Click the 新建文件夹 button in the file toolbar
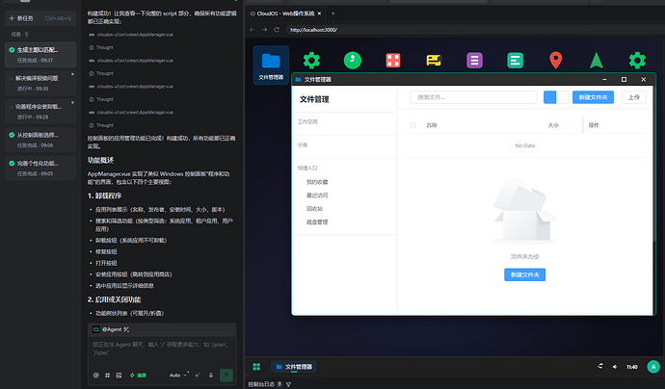This screenshot has width=665, height=389. click(x=593, y=97)
